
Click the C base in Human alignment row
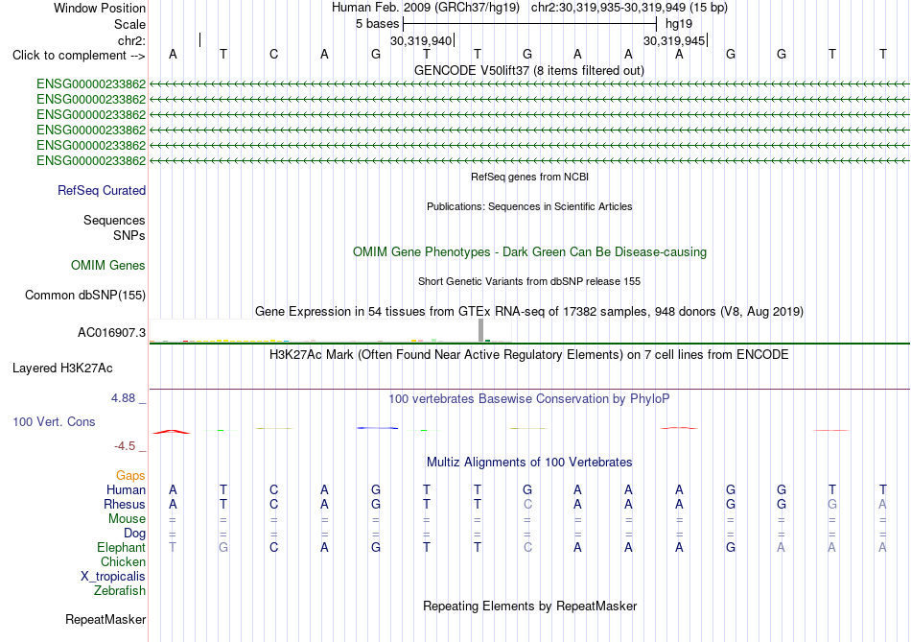pos(273,489)
